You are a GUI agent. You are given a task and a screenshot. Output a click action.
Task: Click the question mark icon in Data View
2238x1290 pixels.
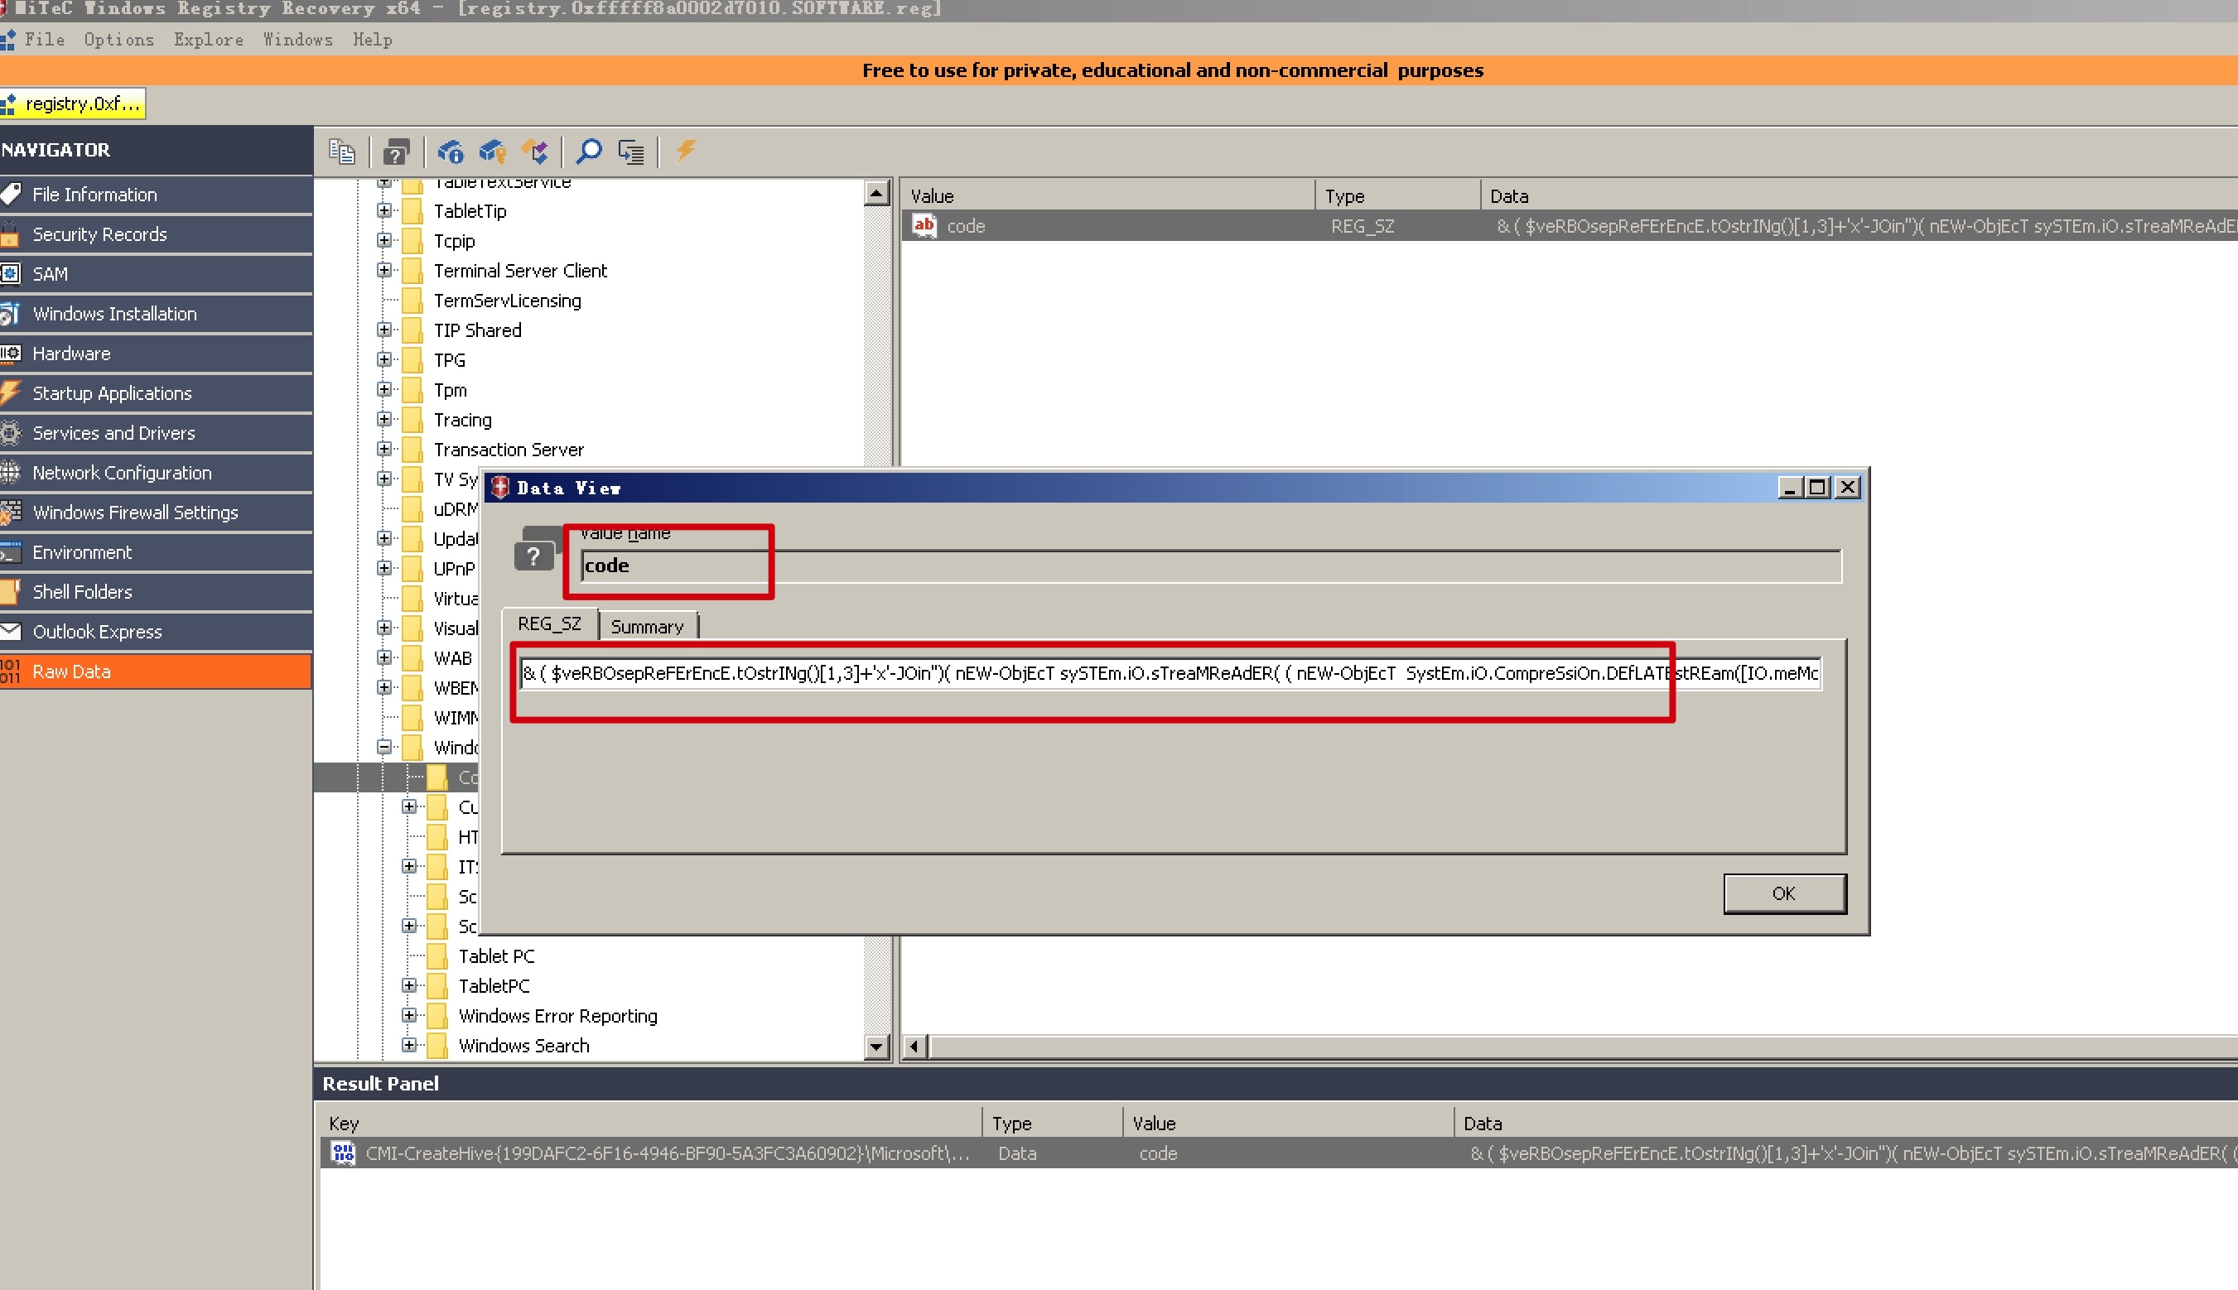coord(533,556)
